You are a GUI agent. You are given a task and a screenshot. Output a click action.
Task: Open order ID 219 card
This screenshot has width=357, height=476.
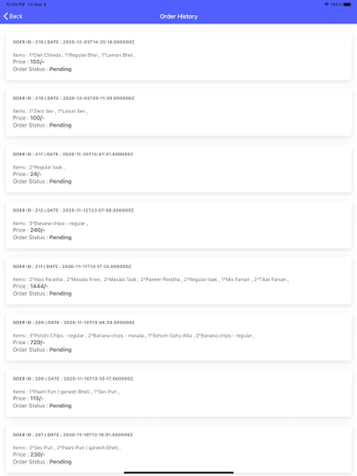click(x=179, y=56)
